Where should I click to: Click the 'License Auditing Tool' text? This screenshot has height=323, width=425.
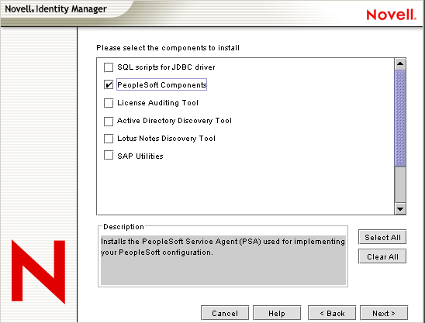tap(157, 103)
